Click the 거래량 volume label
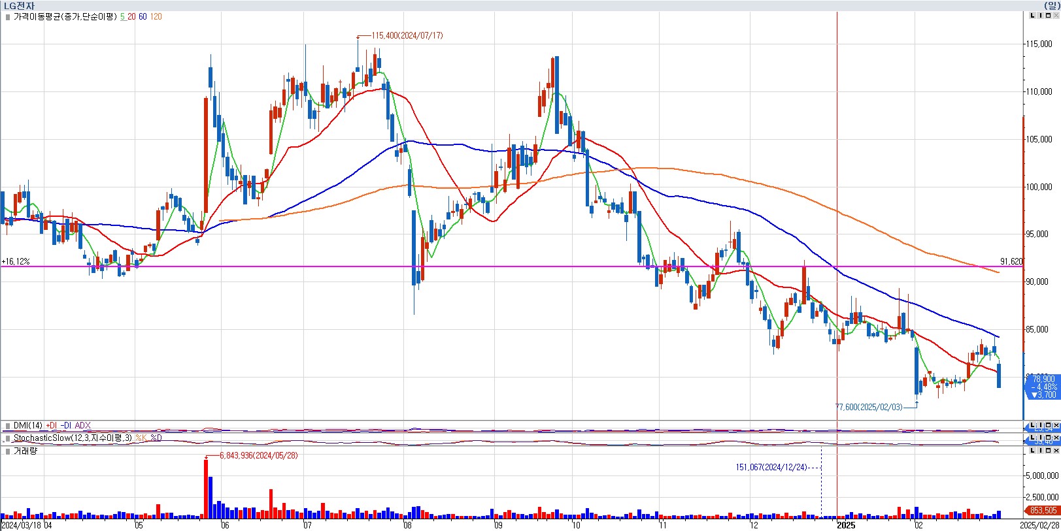The image size is (1061, 531). coord(25,451)
